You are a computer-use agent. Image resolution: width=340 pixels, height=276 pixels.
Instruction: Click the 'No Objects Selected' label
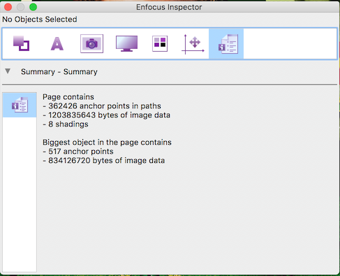coord(40,20)
